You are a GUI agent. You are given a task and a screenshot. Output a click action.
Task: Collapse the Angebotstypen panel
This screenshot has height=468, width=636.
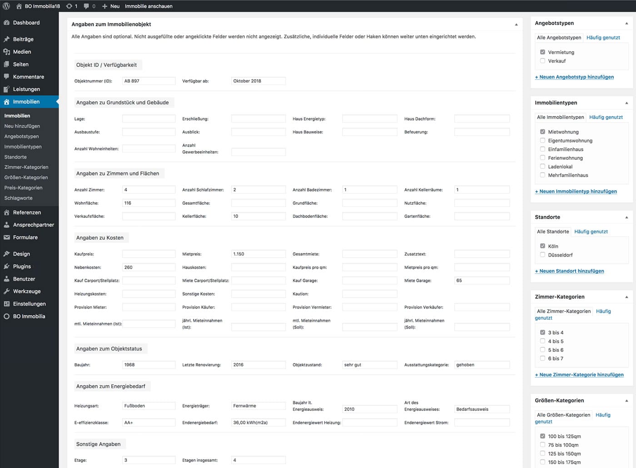626,23
